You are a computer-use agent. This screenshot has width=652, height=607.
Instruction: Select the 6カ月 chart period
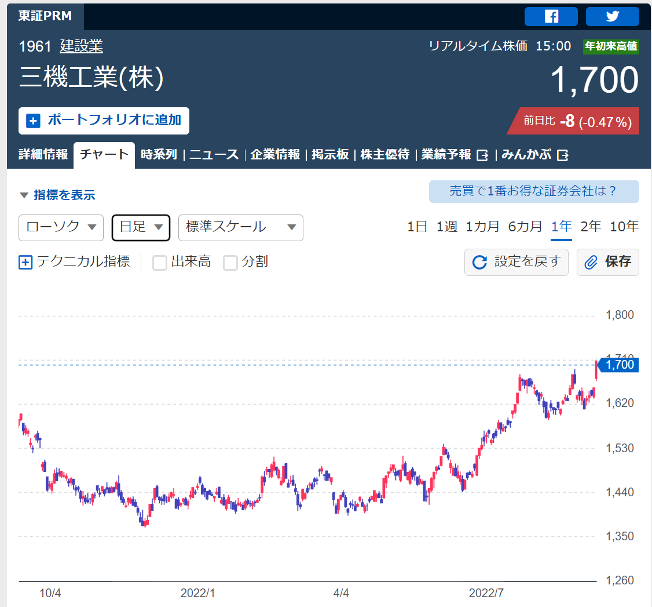[x=525, y=227]
